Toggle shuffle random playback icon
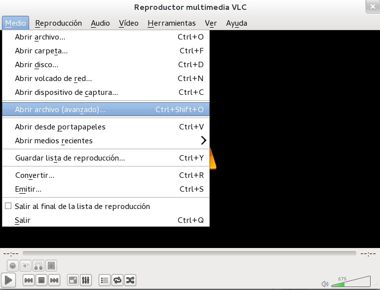 [x=130, y=280]
